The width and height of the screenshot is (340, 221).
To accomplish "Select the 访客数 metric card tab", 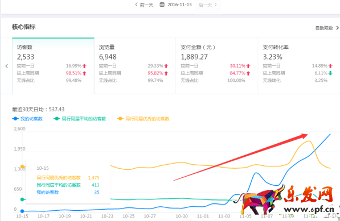I will [x=53, y=66].
